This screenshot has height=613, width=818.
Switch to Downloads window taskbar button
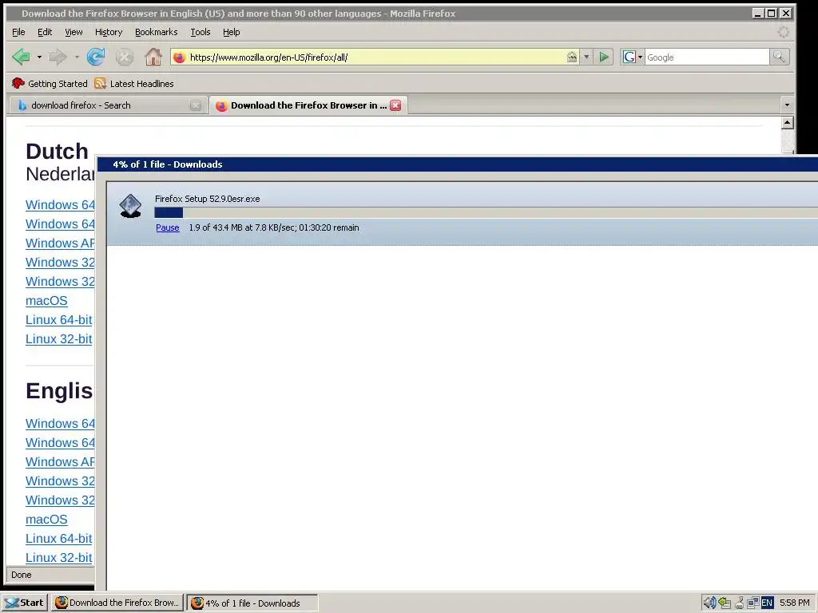click(252, 603)
